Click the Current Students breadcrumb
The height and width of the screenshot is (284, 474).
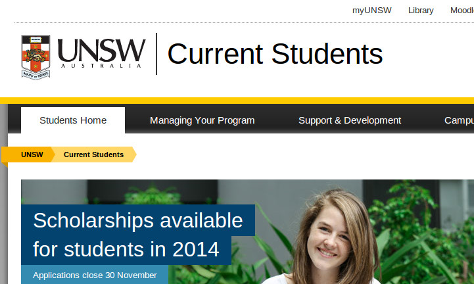93,154
